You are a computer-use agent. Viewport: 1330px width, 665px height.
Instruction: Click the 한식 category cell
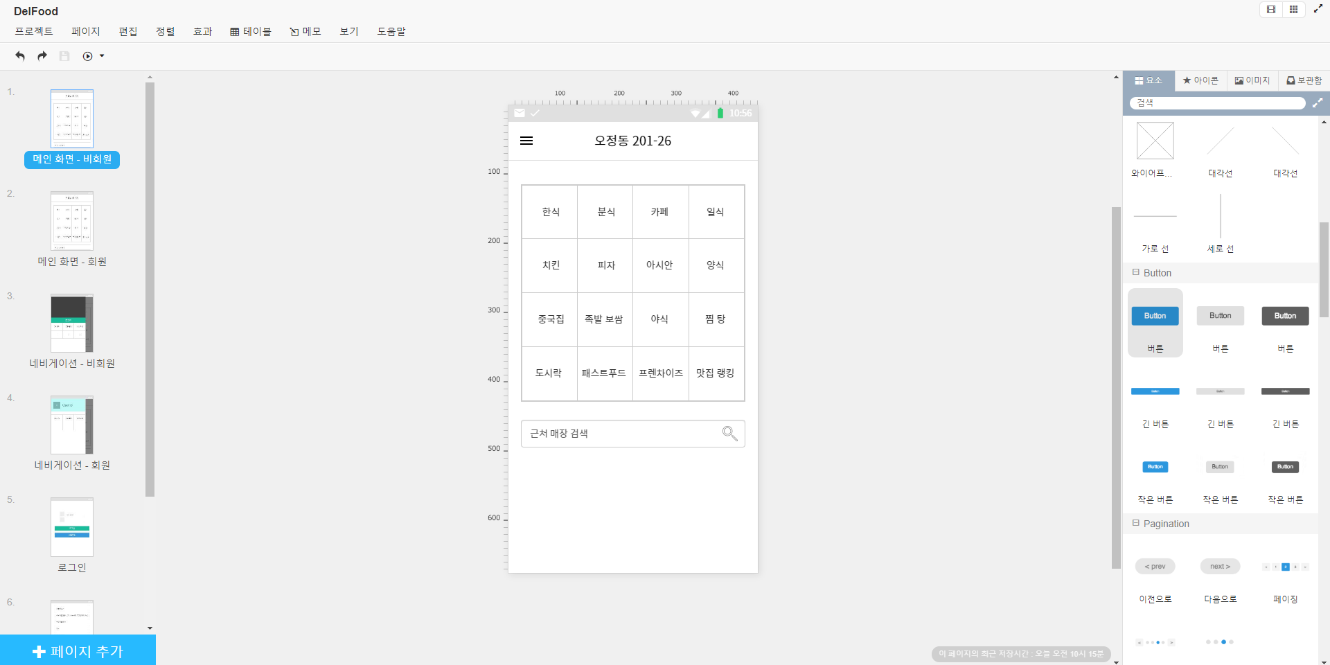(550, 212)
